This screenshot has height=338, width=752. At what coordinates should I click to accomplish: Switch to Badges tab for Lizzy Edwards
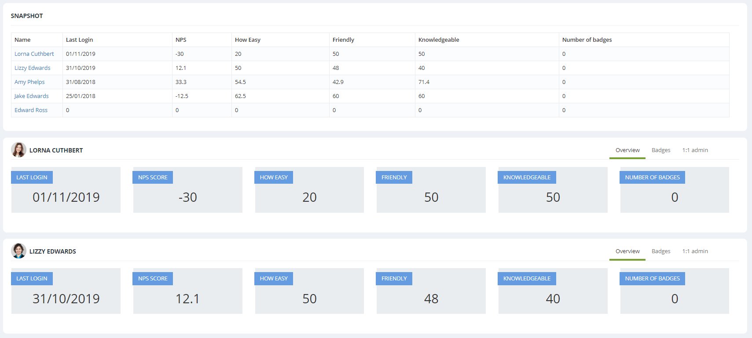(661, 251)
